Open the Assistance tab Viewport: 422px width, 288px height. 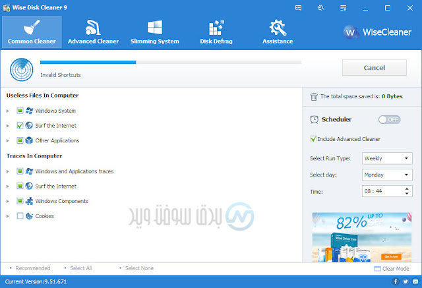[x=278, y=32]
